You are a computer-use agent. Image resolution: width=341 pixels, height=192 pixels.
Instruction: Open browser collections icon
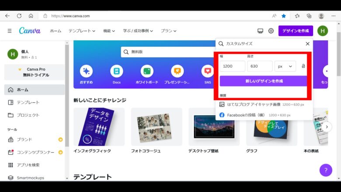tap(309, 16)
